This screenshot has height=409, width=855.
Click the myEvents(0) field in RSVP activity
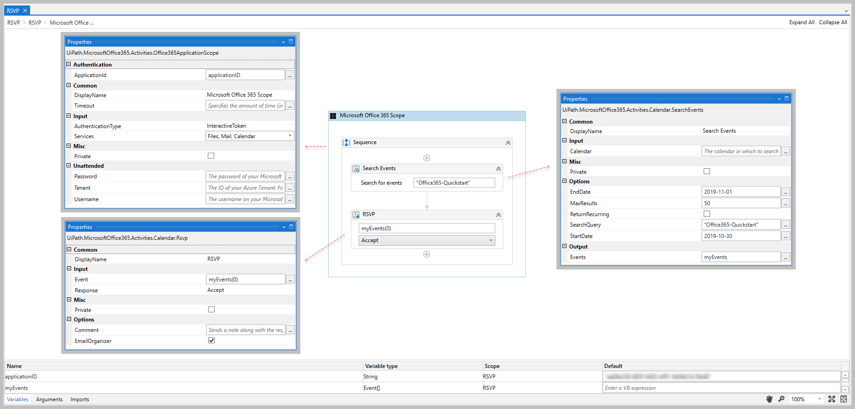(427, 228)
